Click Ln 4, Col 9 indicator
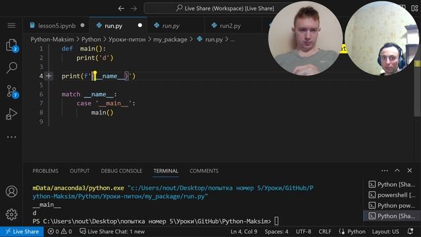The height and width of the screenshot is (237, 421). [243, 231]
